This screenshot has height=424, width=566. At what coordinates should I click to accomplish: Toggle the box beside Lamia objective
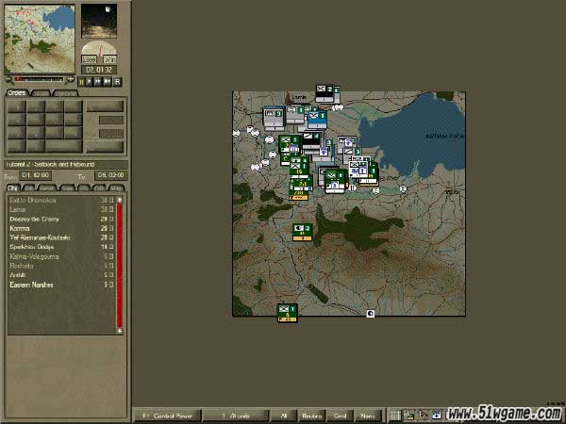tap(110, 209)
